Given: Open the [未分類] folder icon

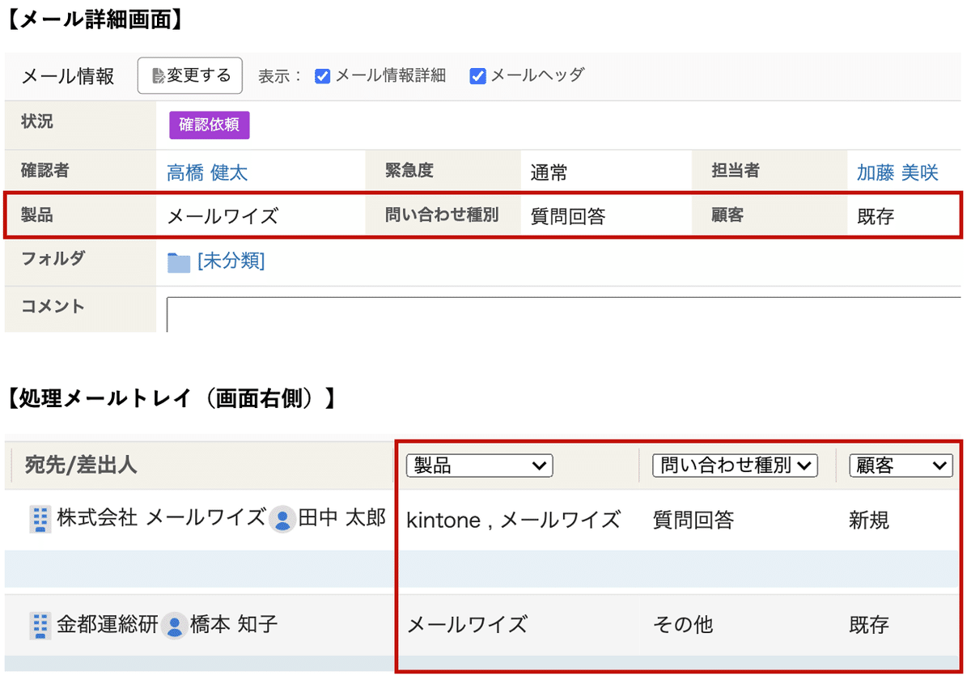Looking at the screenshot, I should coord(177,261).
